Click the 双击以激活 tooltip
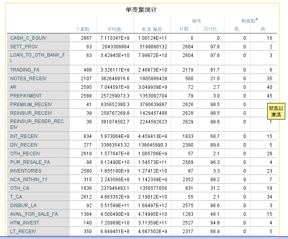 [x=276, y=111]
